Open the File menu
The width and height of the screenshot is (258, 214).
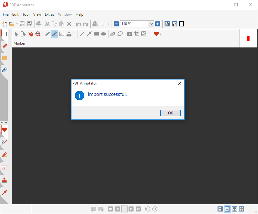tap(6, 14)
